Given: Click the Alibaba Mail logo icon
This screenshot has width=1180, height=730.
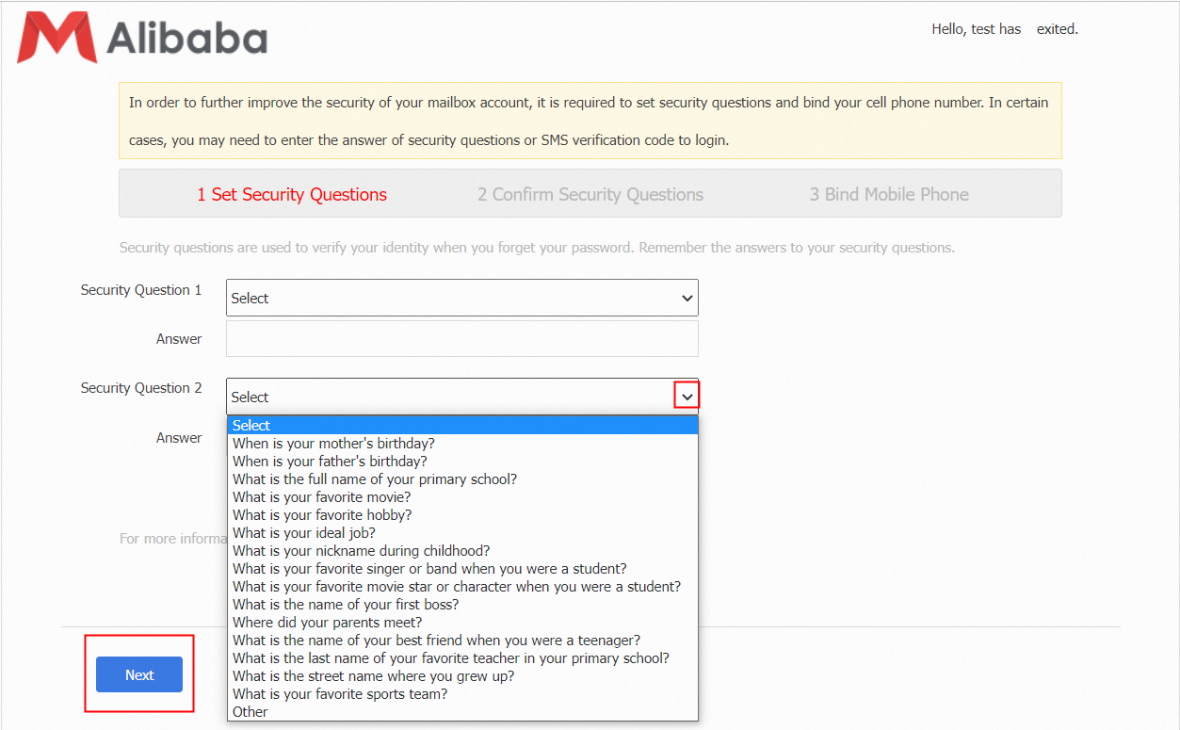Looking at the screenshot, I should tap(57, 38).
